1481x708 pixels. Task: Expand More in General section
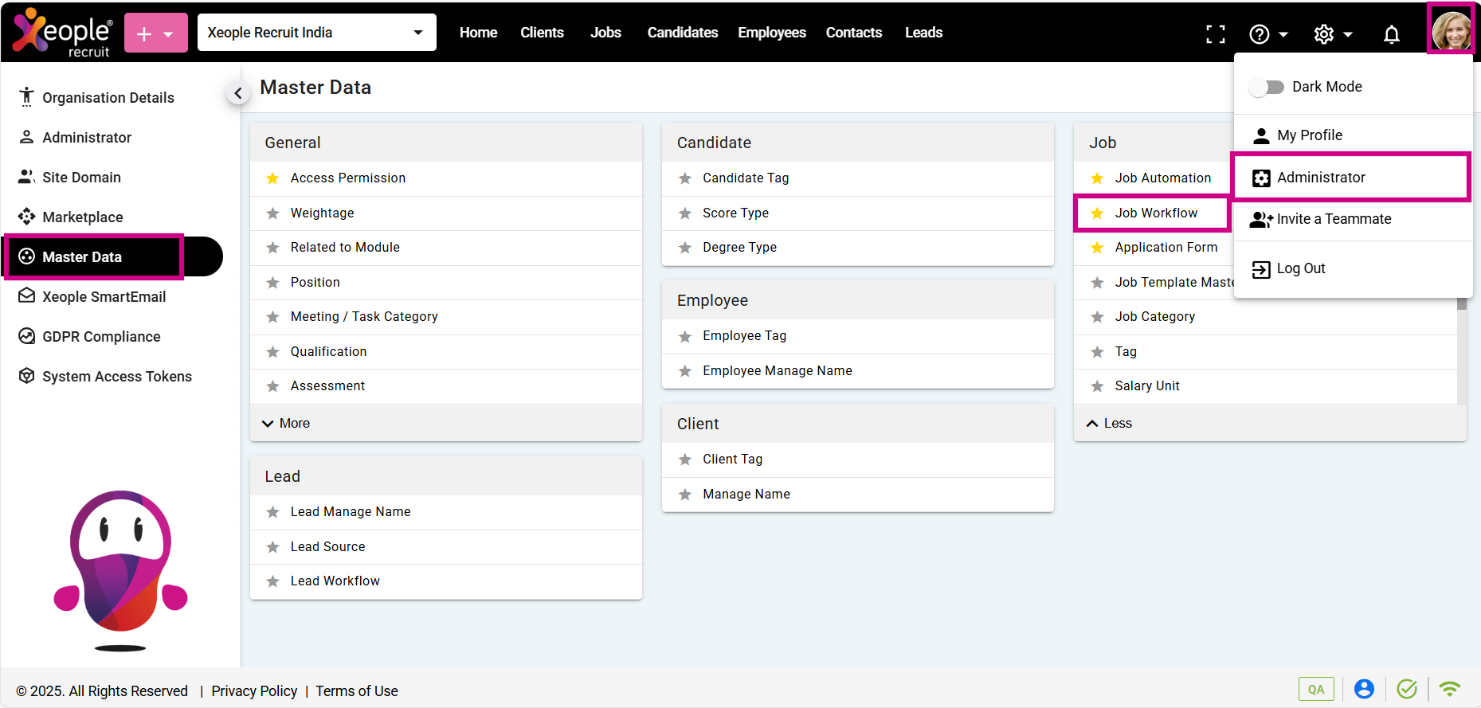286,424
